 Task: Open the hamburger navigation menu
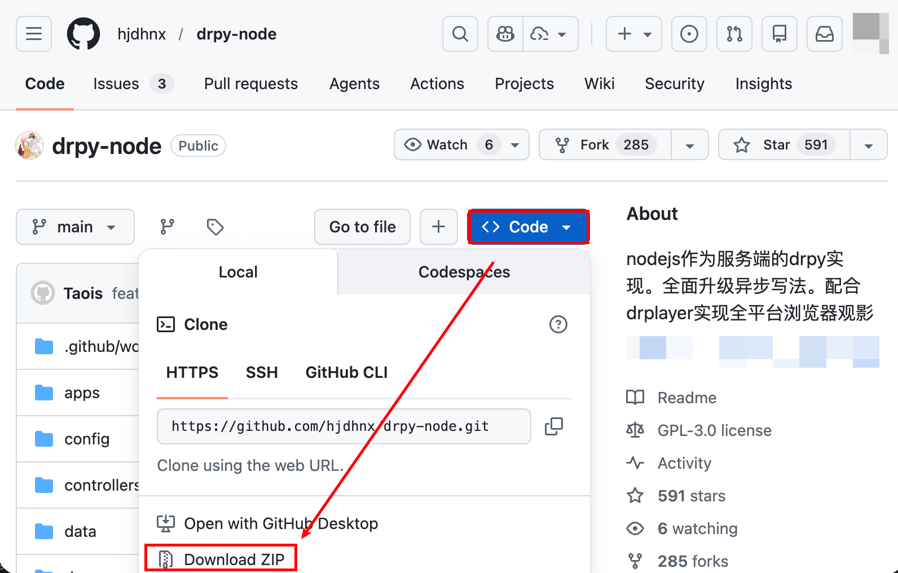tap(34, 34)
